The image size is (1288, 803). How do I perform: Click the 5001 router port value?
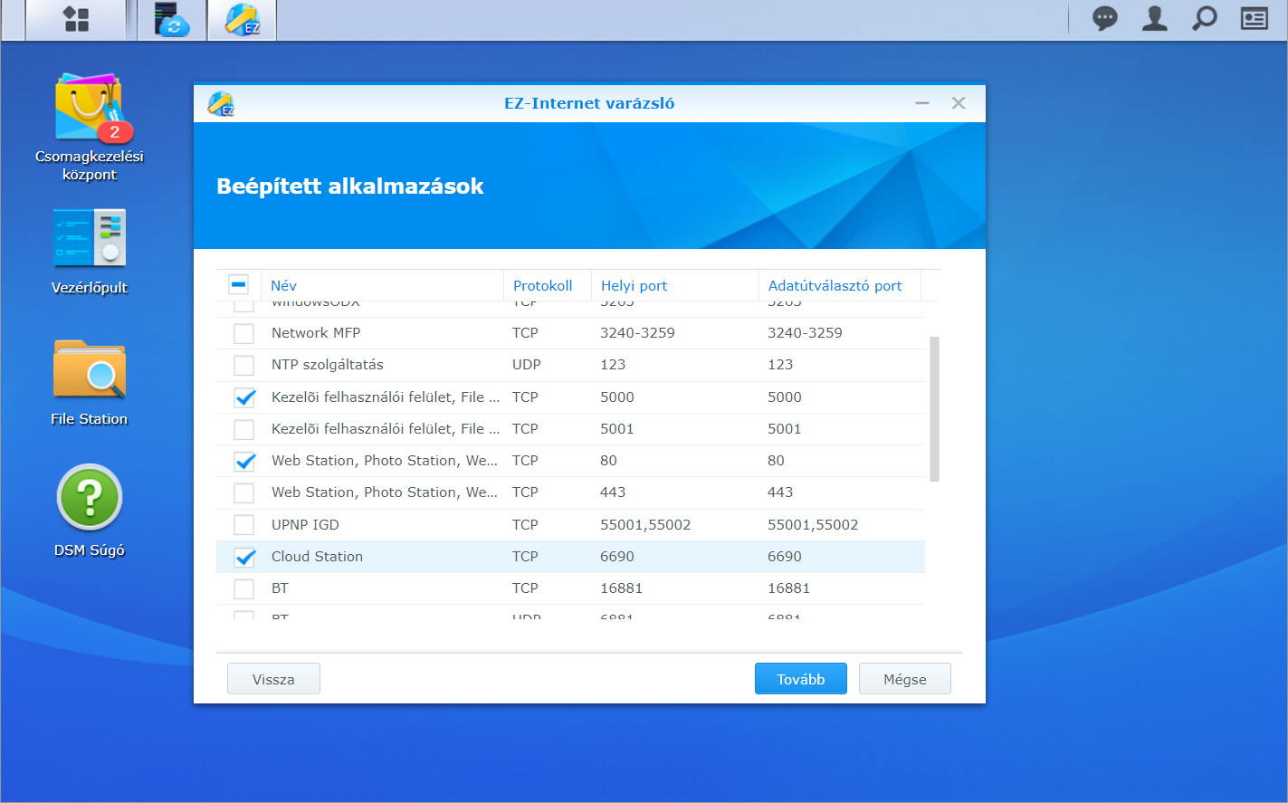(x=784, y=429)
